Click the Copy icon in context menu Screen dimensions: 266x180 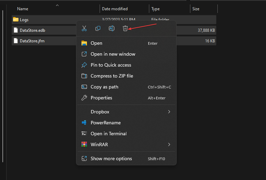pyautogui.click(x=98, y=28)
